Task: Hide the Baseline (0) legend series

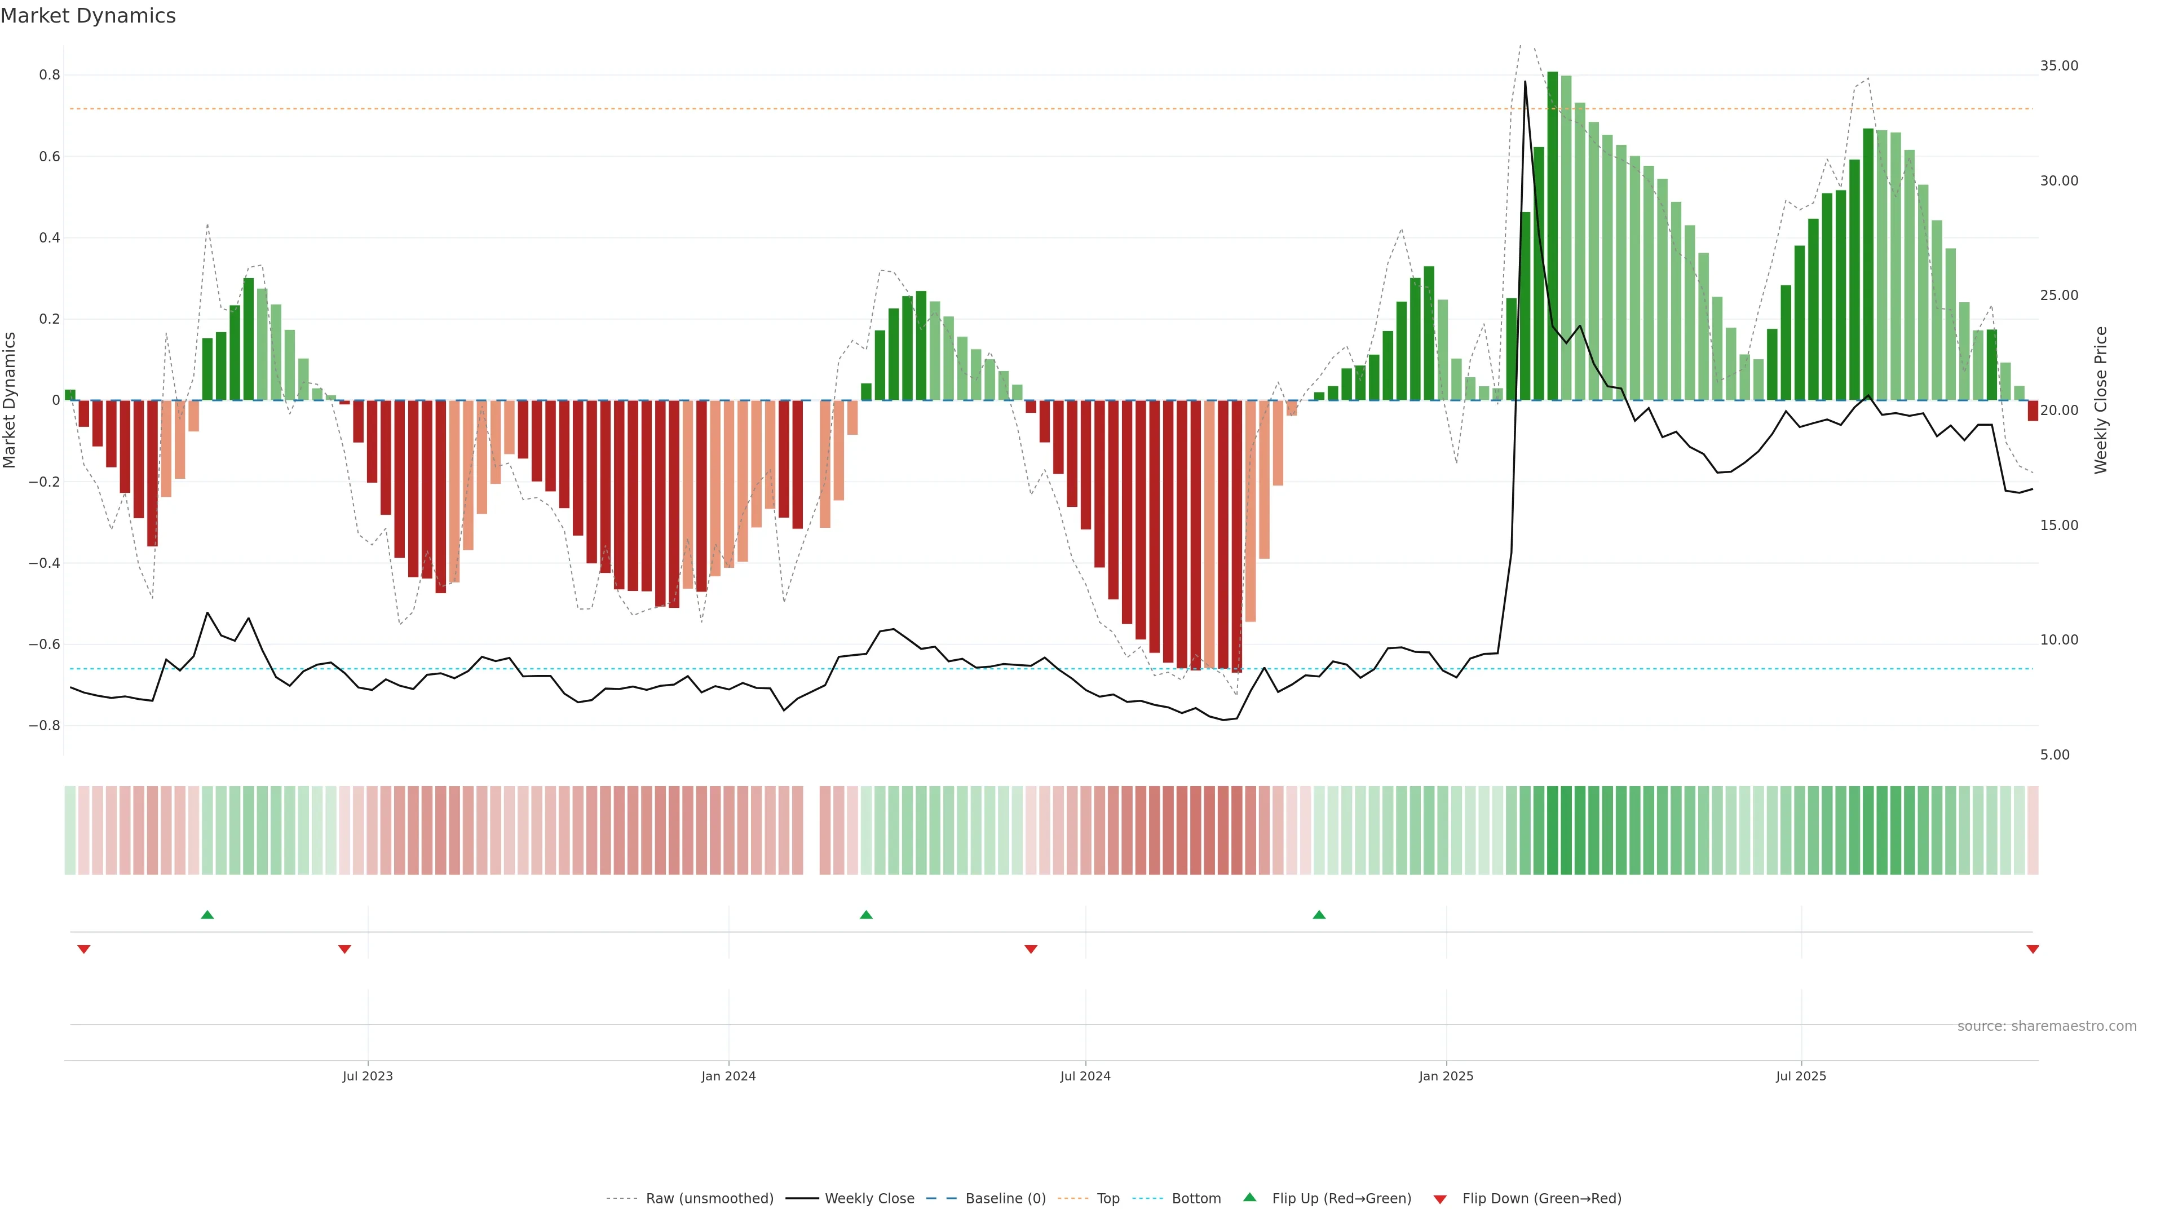Action: [x=1005, y=1199]
